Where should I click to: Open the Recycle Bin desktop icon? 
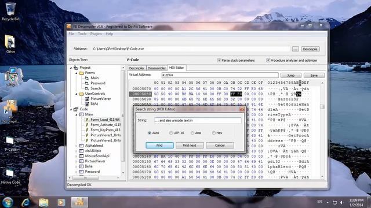point(10,12)
